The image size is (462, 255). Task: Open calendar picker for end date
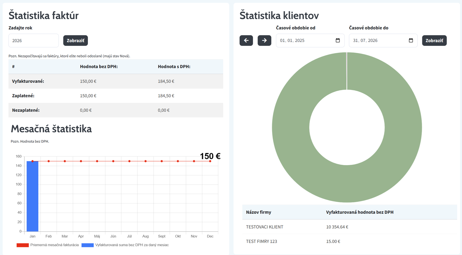coord(411,41)
